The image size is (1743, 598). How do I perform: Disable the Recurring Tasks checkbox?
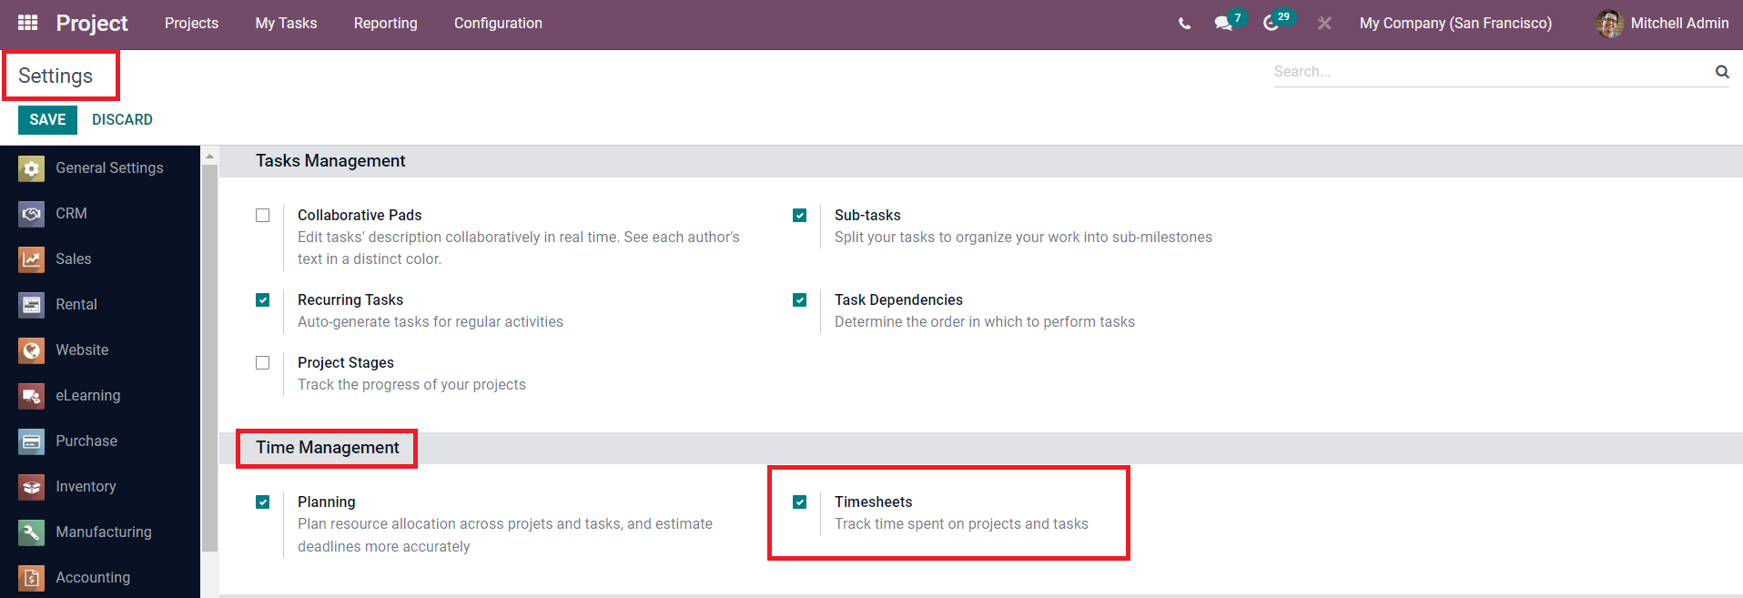pos(263,300)
